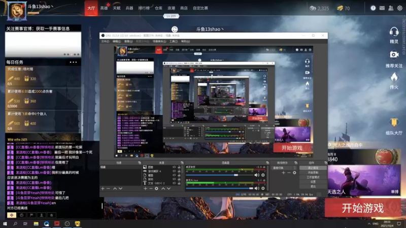Open taskbar search
The image size is (406, 228).
(x=15, y=223)
